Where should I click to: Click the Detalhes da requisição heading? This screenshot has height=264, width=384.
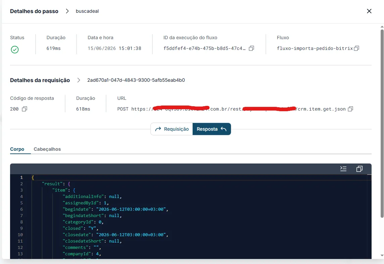tap(40, 80)
